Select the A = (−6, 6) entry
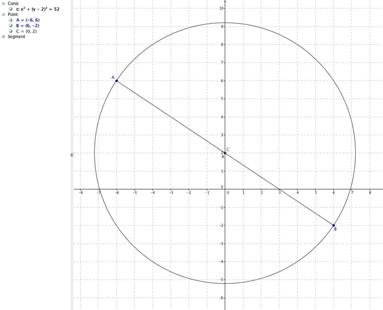This screenshot has height=310, width=383. coord(28,20)
